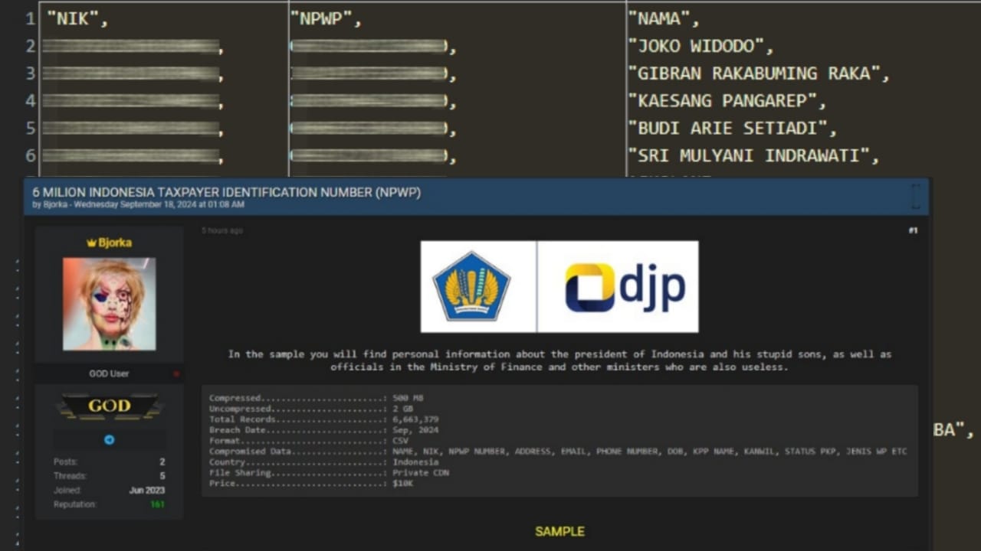Click the Reputation value 161

click(157, 504)
